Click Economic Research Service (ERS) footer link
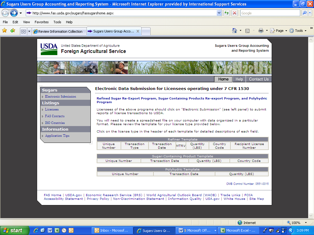 114,195
